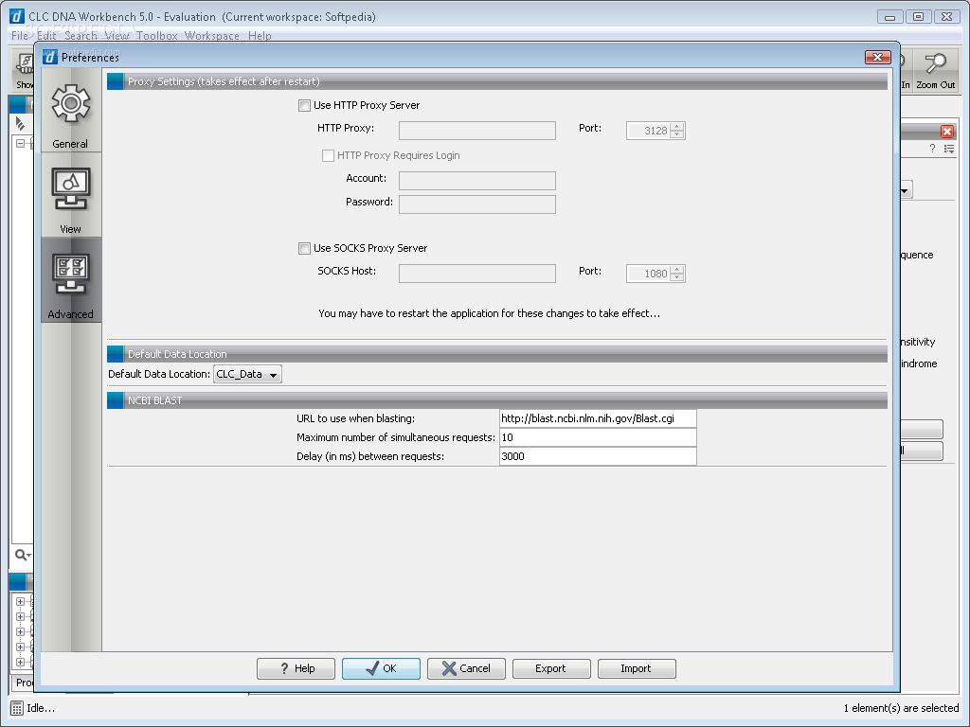Image resolution: width=970 pixels, height=727 pixels.
Task: Click the Cancel button
Action: (x=466, y=668)
